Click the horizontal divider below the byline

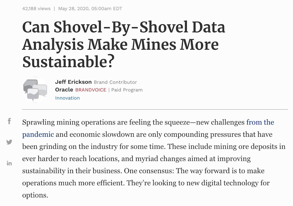coord(155,109)
